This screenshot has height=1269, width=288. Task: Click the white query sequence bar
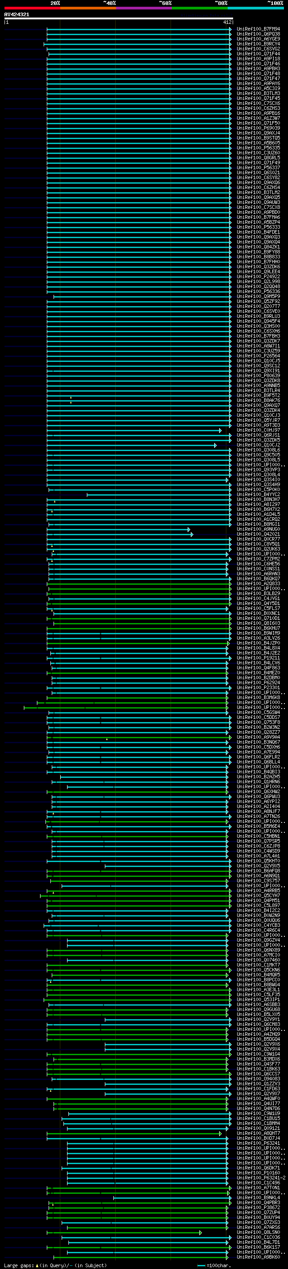119,18
